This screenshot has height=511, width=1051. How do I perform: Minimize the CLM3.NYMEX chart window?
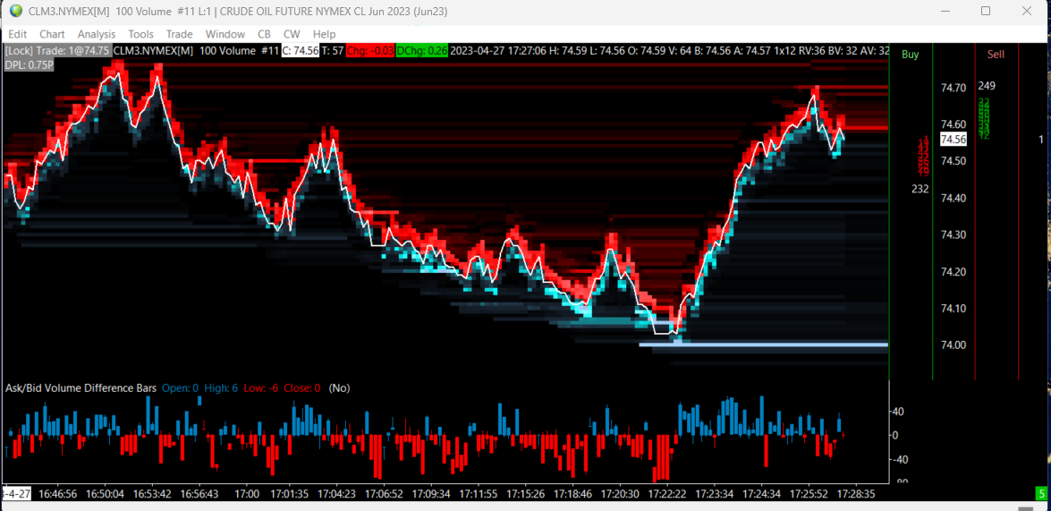click(x=945, y=12)
